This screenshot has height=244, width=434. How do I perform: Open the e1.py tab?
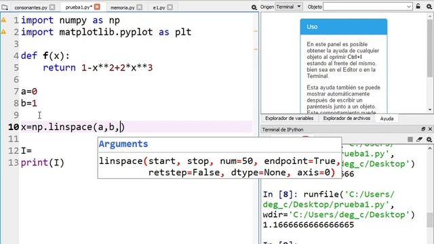coord(159,7)
